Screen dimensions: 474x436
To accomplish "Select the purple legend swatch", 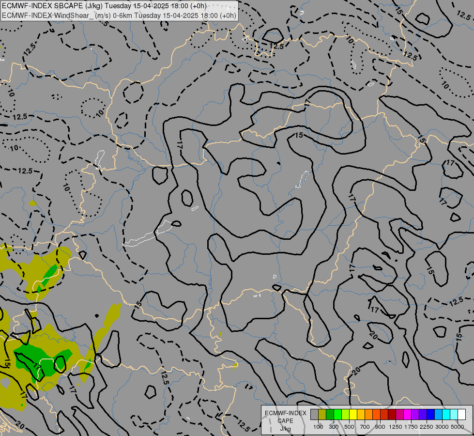I will tap(415, 415).
